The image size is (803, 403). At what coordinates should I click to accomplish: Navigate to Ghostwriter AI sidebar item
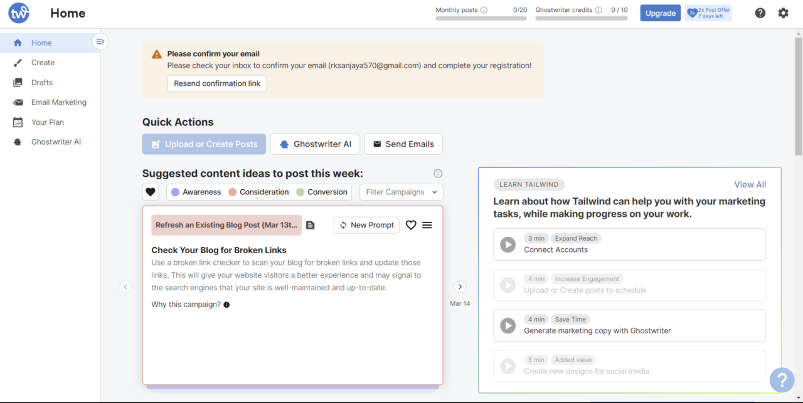point(56,142)
